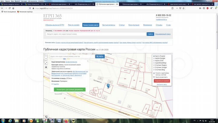Select the Карта Яндекс map layer
The height and width of the screenshot is (123, 218).
coord(154,56)
